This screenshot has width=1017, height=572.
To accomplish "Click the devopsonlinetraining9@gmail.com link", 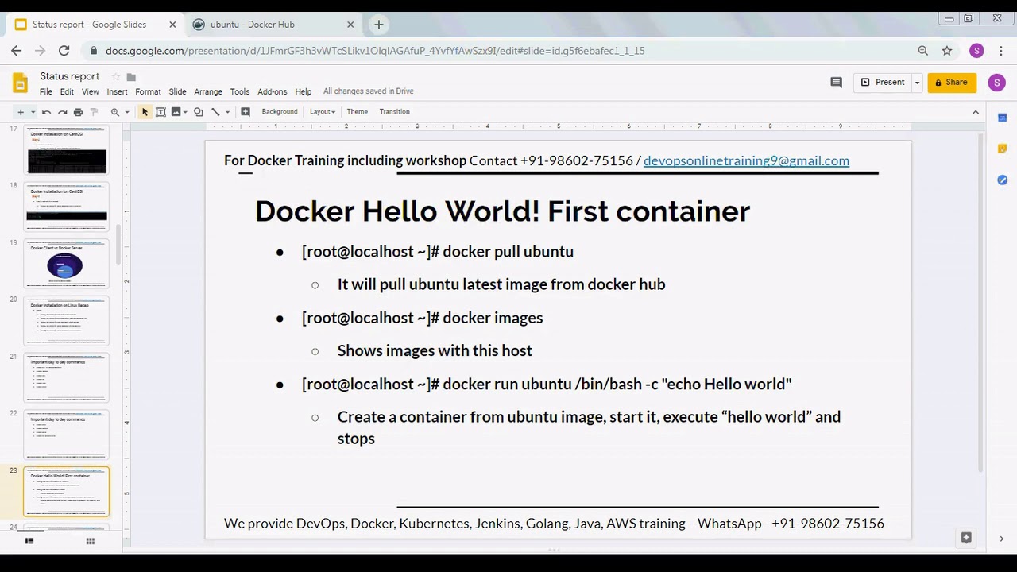I will tap(746, 160).
